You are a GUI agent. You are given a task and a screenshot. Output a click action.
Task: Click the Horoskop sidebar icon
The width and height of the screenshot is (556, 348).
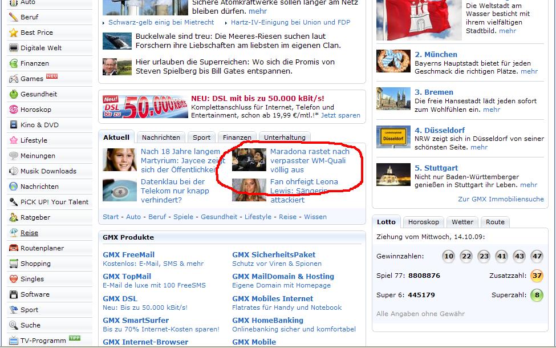(13, 110)
